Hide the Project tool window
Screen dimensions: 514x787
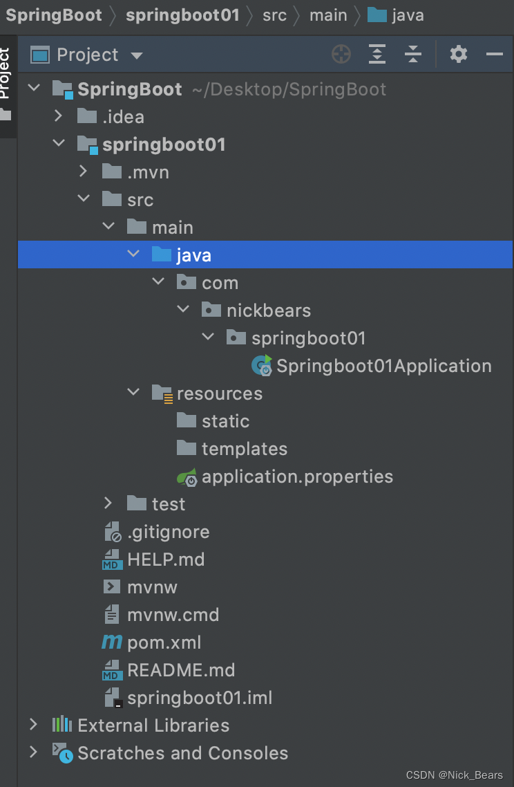pyautogui.click(x=495, y=55)
